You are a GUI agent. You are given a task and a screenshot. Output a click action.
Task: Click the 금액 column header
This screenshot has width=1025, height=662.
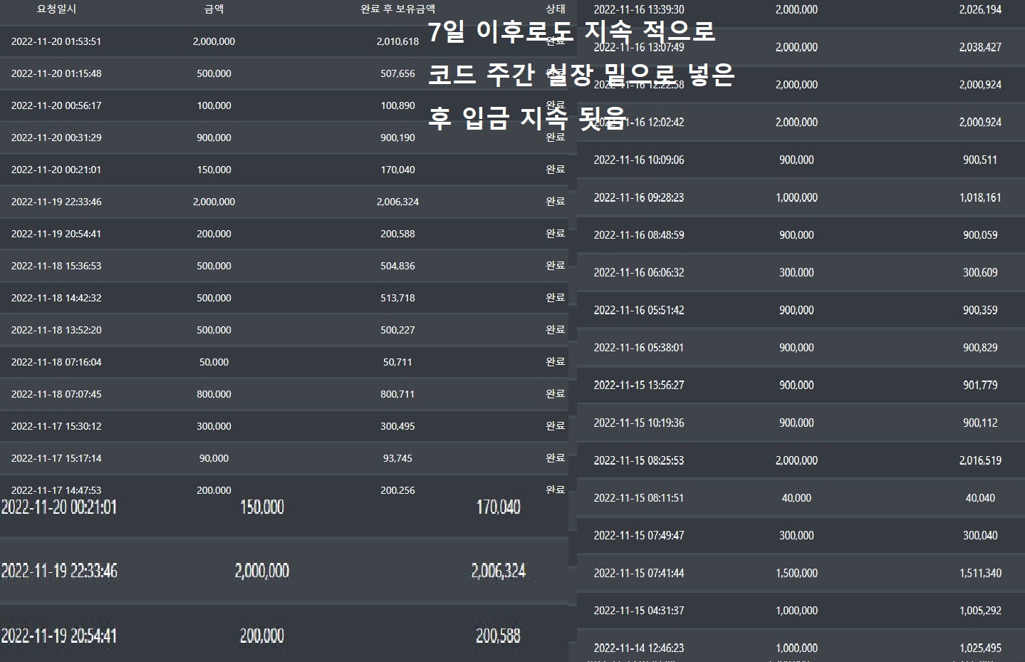214,9
